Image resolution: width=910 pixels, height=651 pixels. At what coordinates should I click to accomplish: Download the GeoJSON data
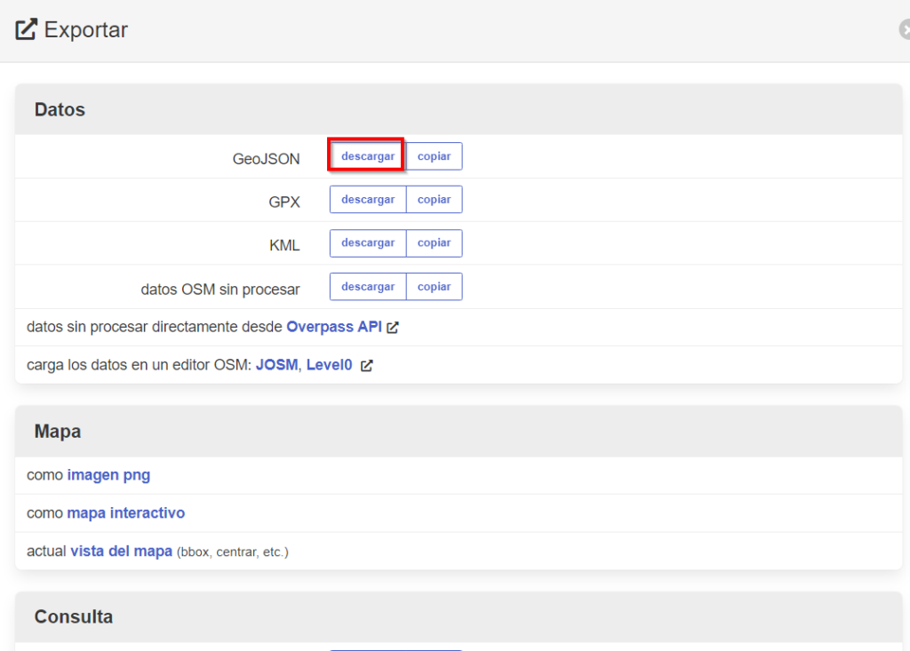coord(366,155)
